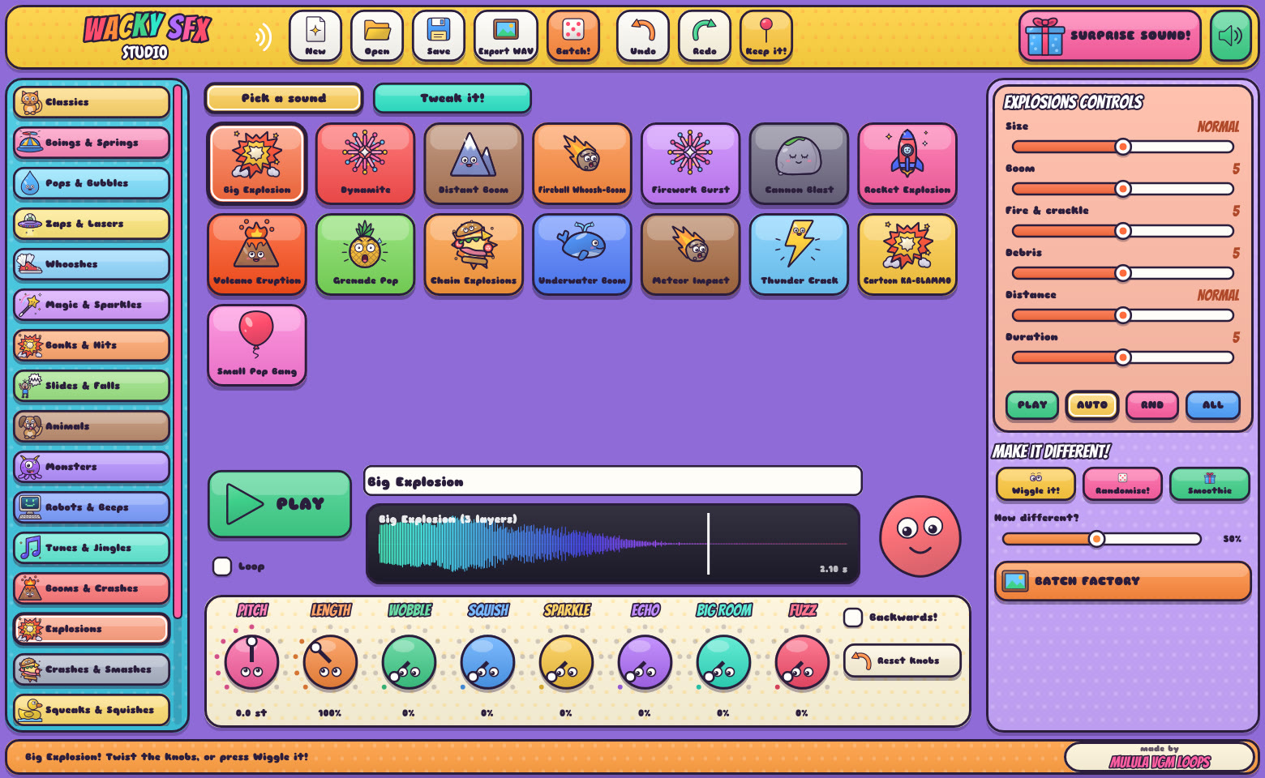Toggle the AUTO play button

click(x=1092, y=404)
